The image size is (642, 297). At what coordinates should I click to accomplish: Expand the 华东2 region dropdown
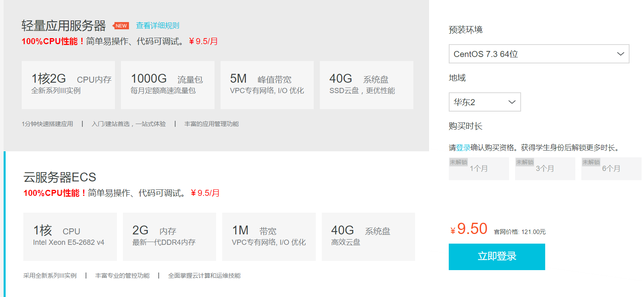click(485, 102)
